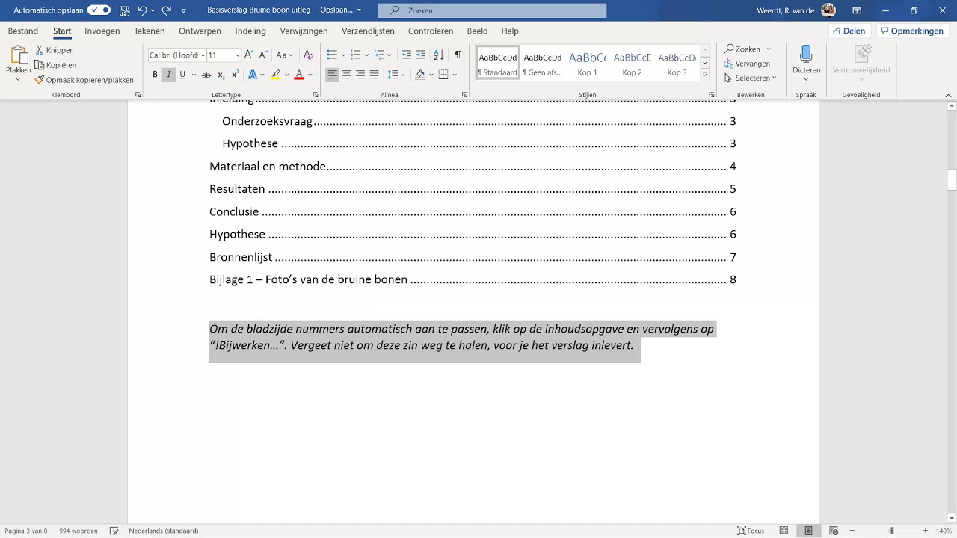This screenshot has height=538, width=957.
Task: Clear all formatting with the eraser icon
Action: 308,55
